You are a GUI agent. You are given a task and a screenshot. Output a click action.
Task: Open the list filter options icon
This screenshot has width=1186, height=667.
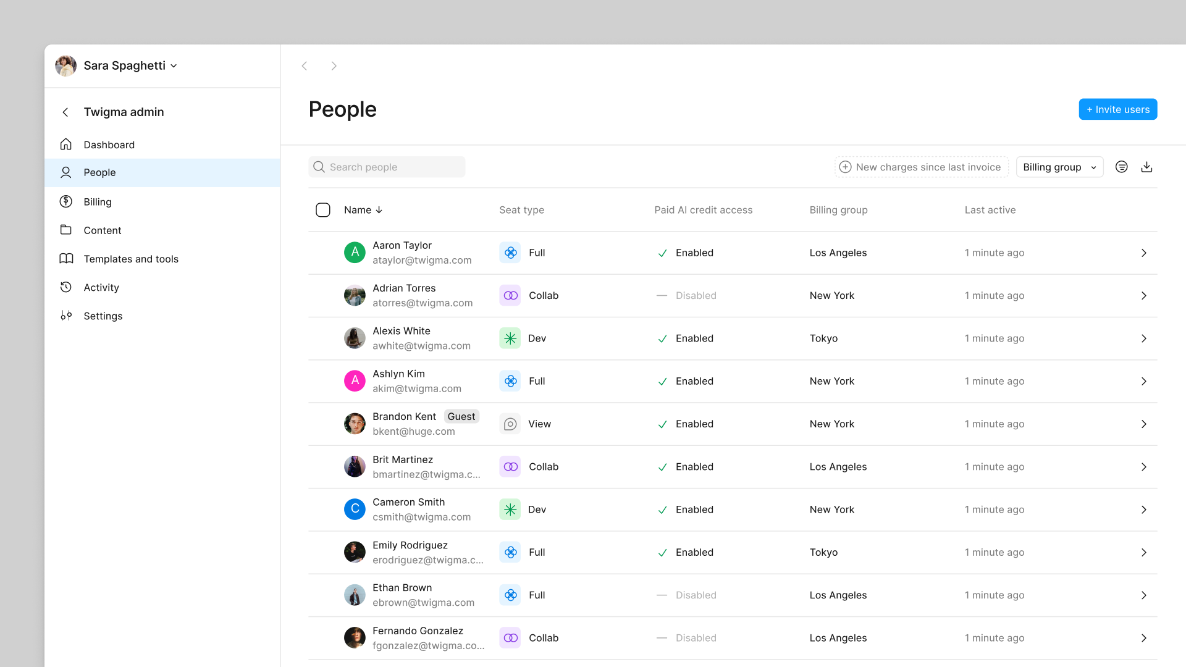tap(1122, 167)
